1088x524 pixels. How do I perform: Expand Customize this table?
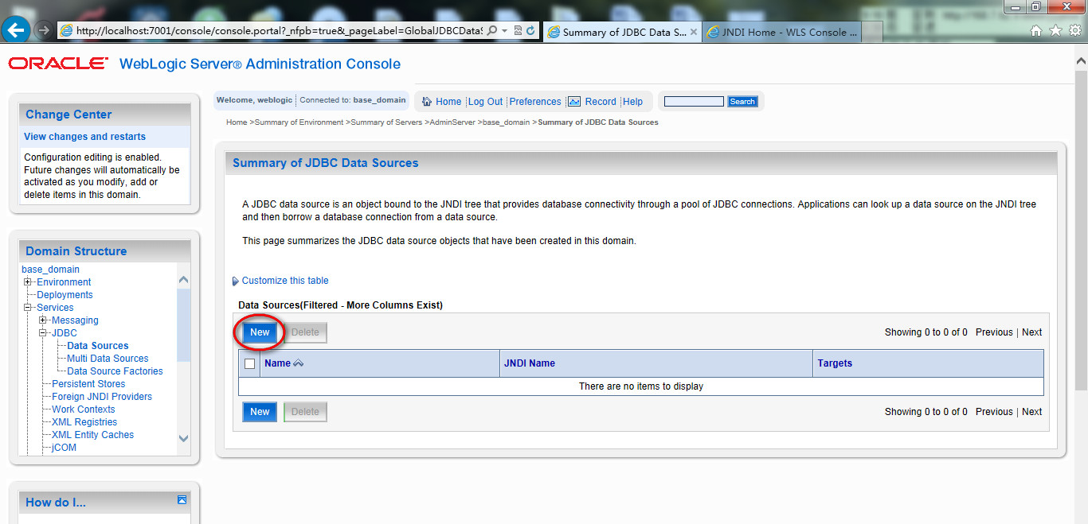(x=284, y=281)
